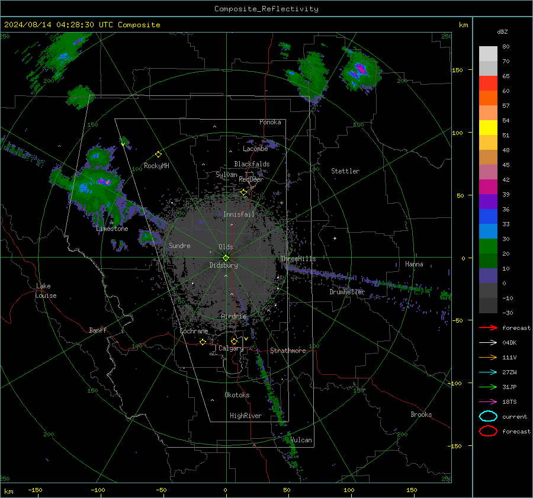Viewport: 533px width, 498px height.
Task: Click the Olds city label
Action: tap(226, 247)
